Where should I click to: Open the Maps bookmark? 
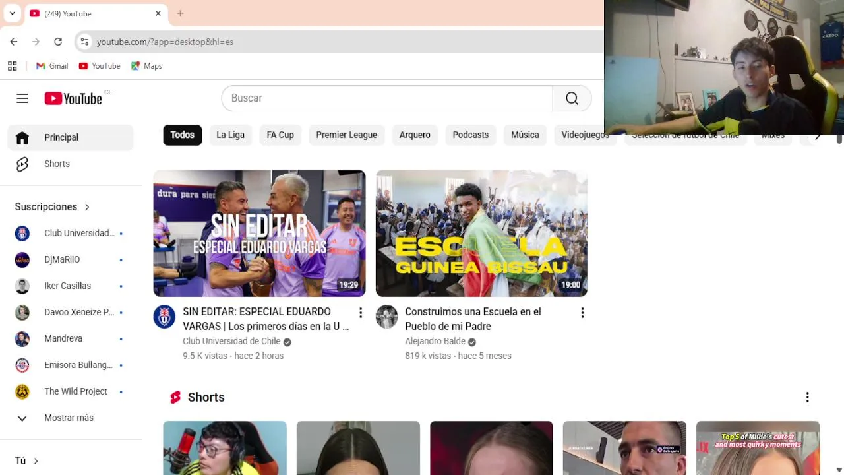146,66
